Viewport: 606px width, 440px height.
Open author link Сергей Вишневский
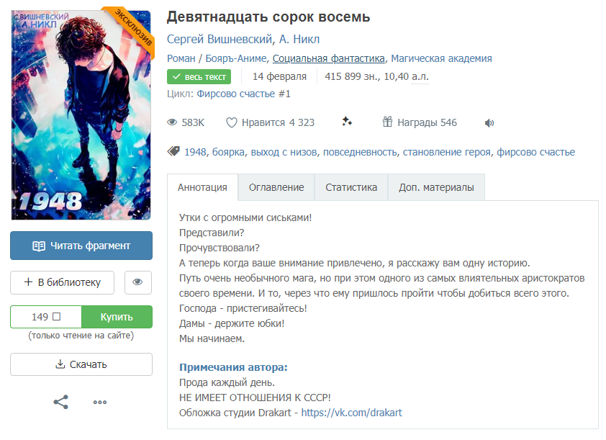pos(220,40)
